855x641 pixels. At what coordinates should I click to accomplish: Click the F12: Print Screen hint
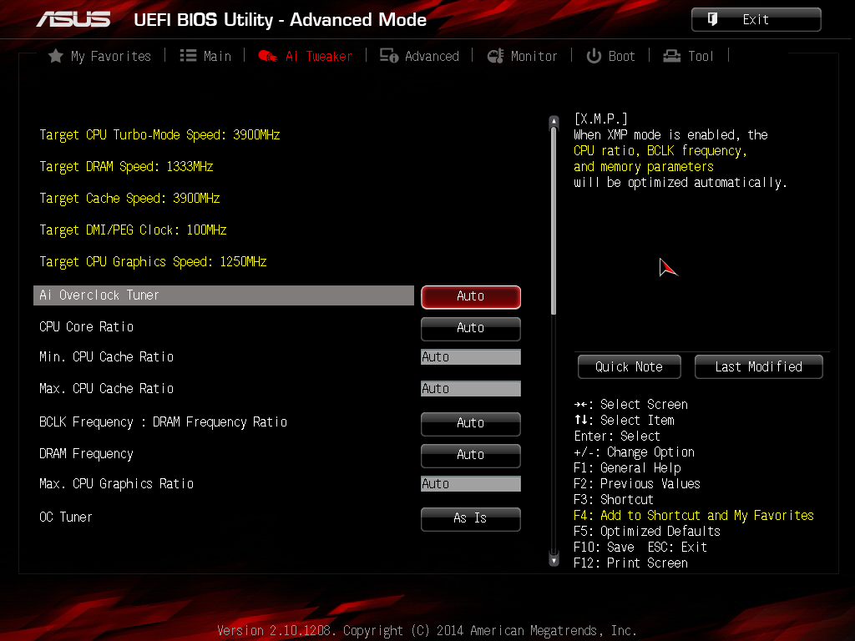coord(630,563)
